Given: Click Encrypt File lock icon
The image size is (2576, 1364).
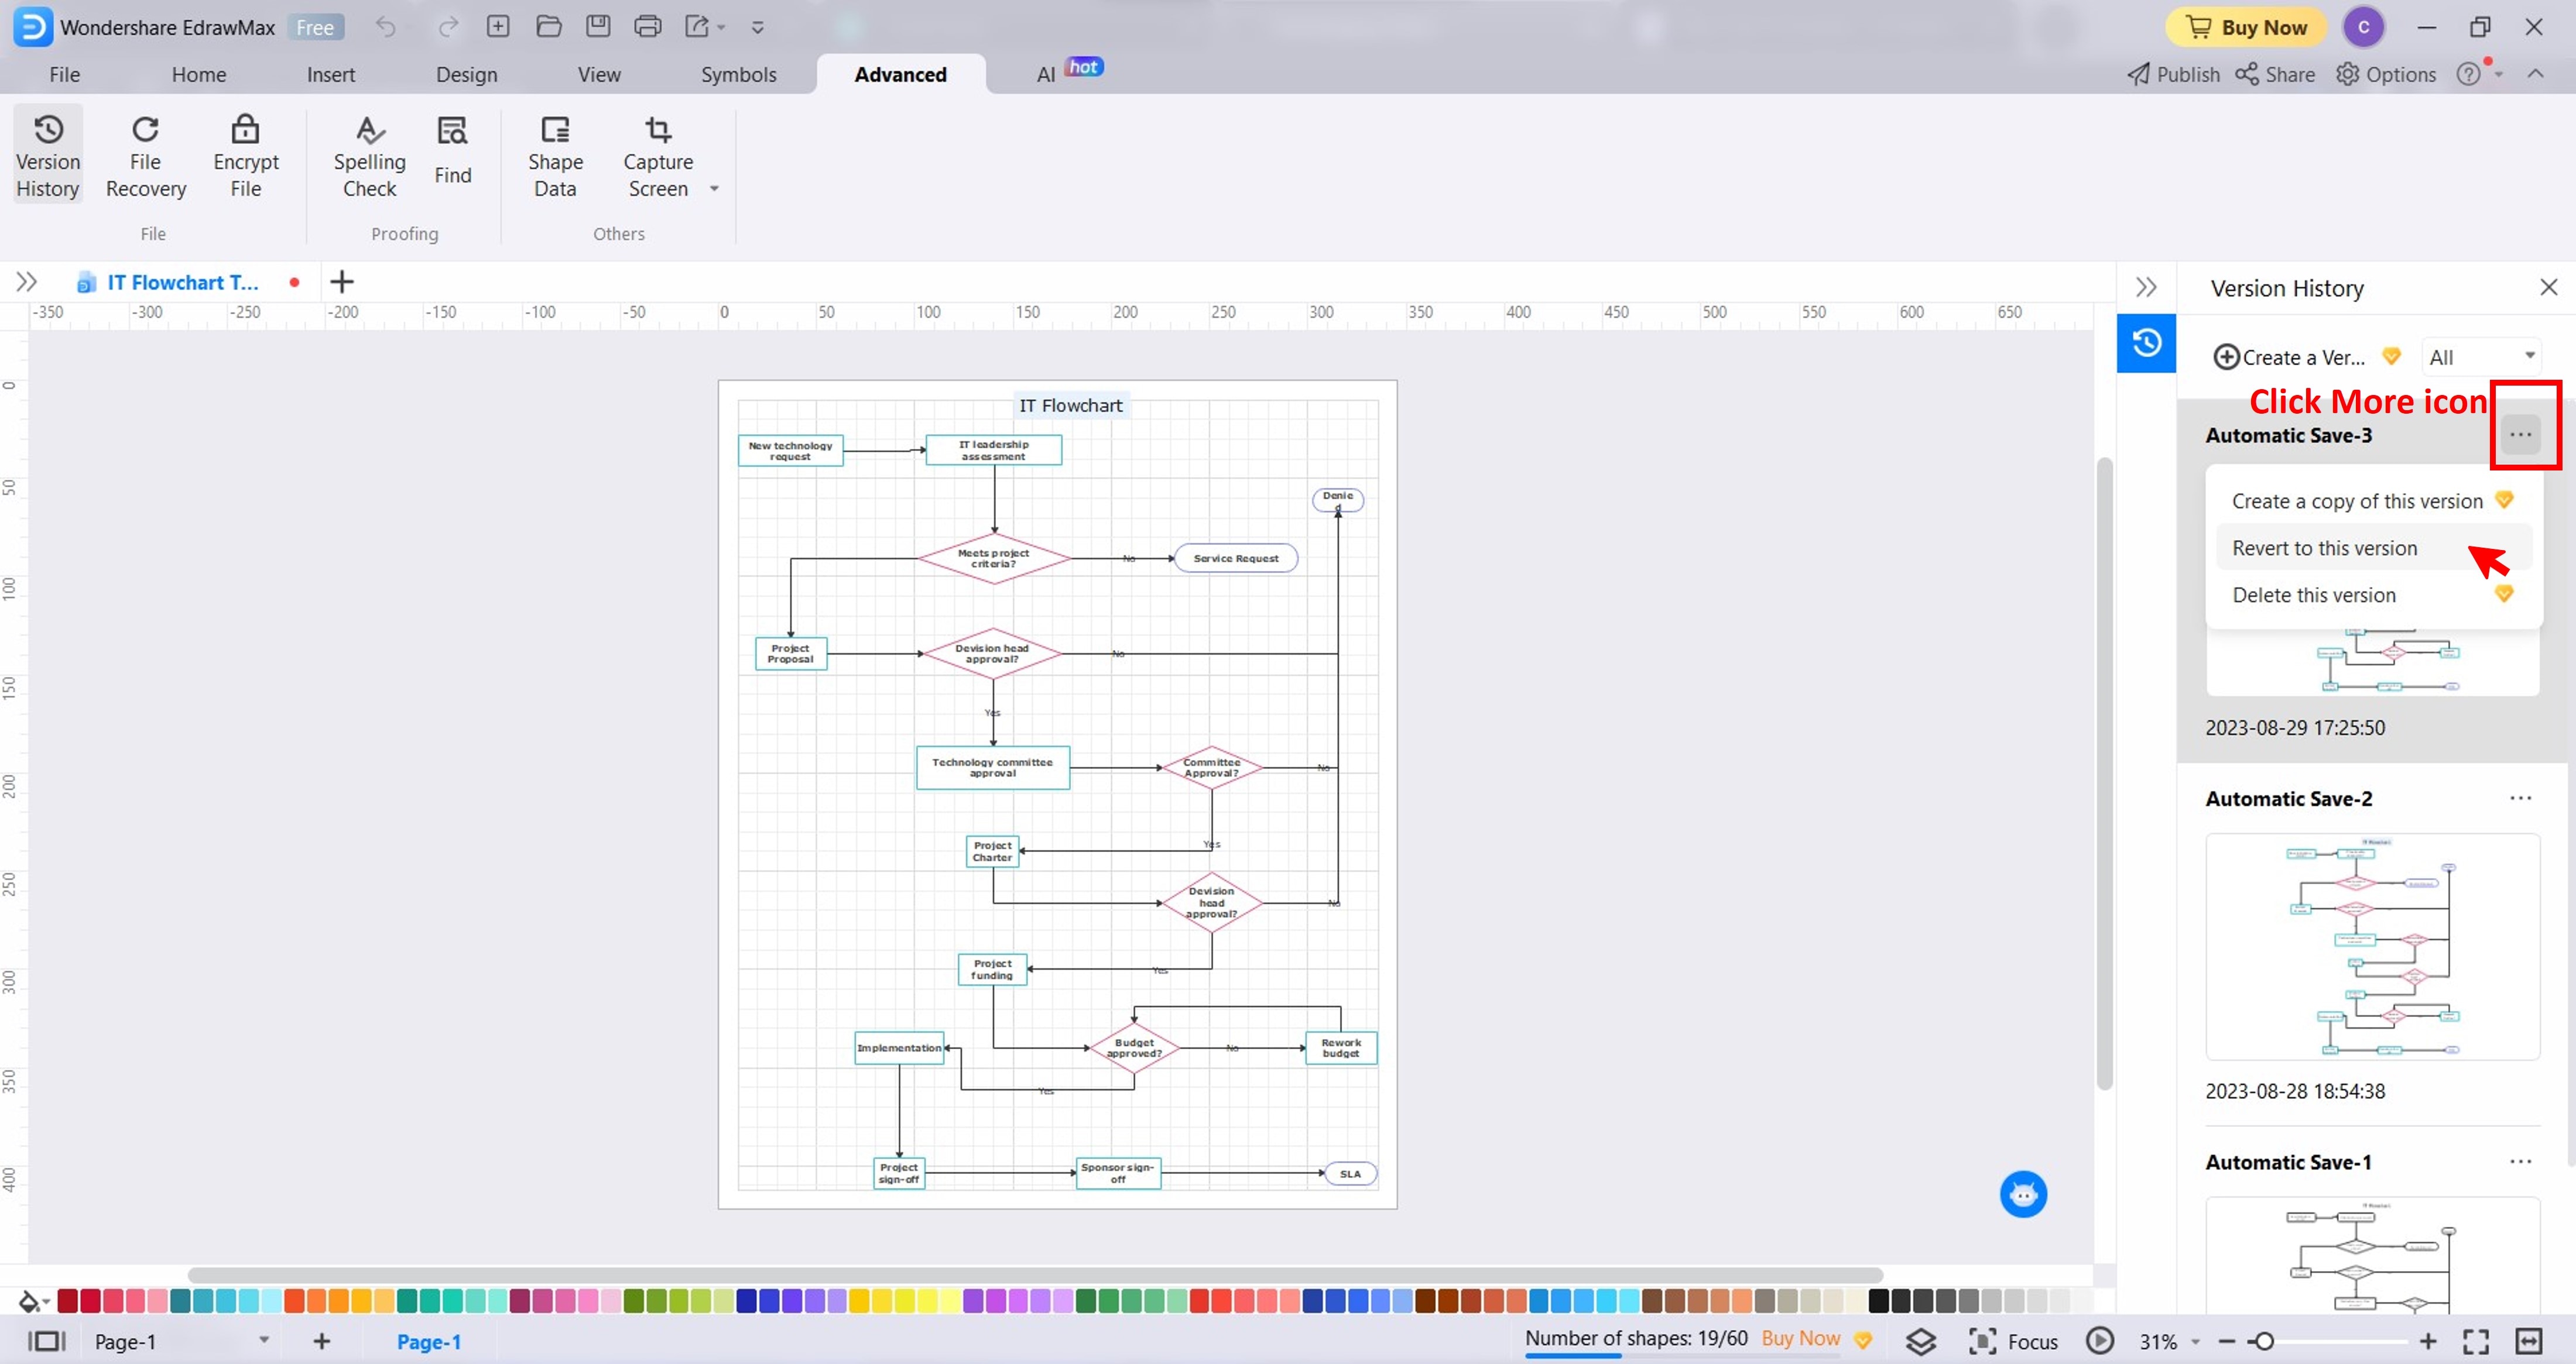Looking at the screenshot, I should pos(245,130).
